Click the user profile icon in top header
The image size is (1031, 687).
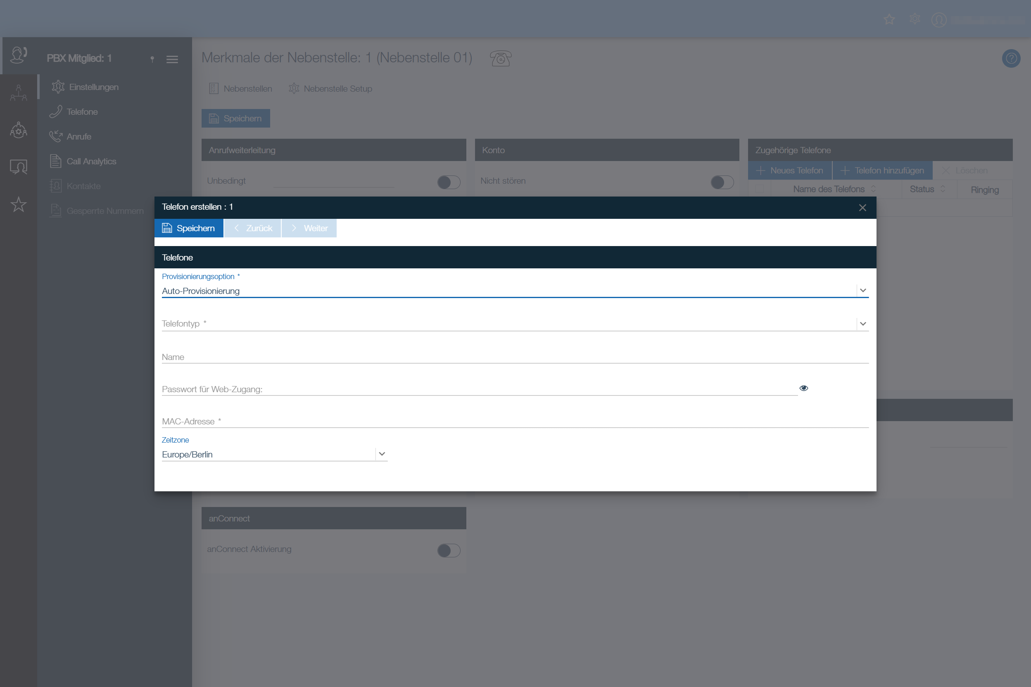pos(939,20)
